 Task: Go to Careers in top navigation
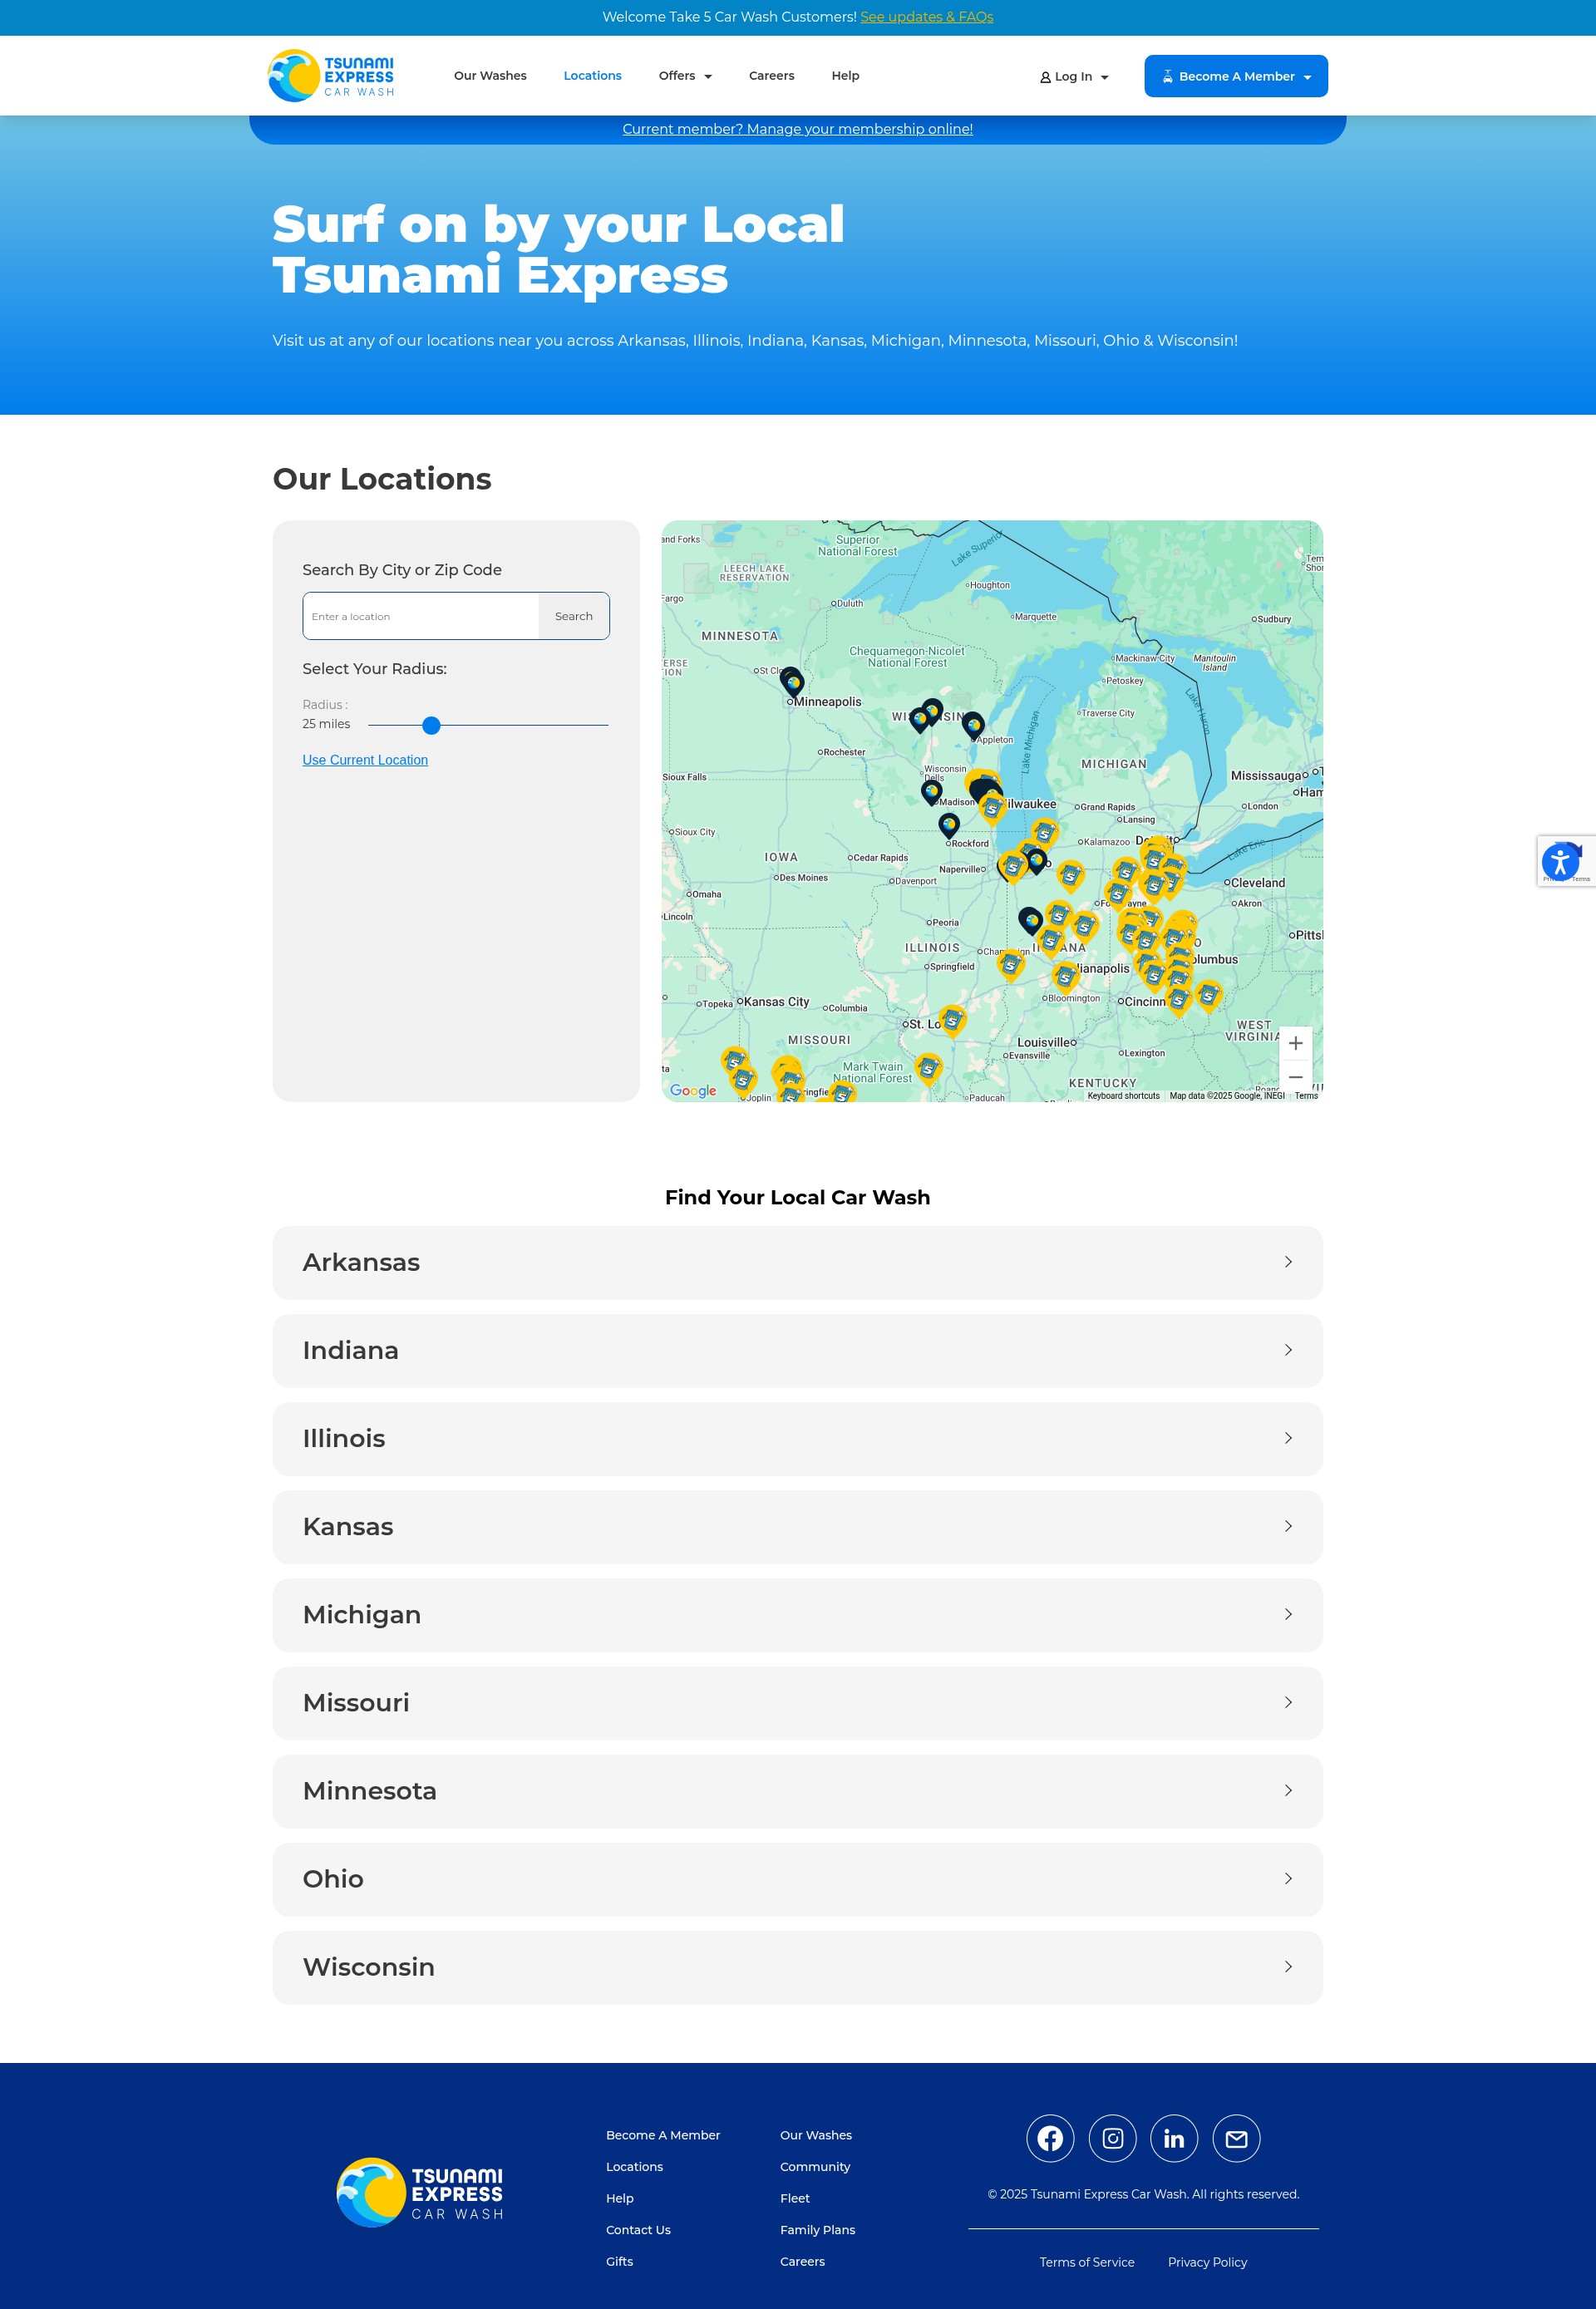tap(771, 76)
